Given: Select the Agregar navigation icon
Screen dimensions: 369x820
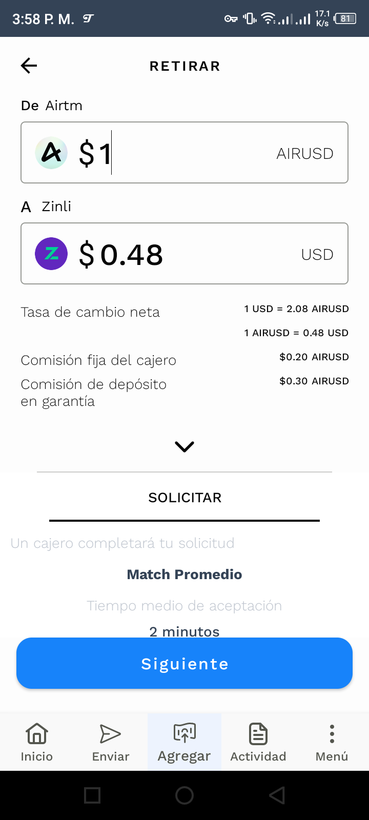Looking at the screenshot, I should [184, 733].
